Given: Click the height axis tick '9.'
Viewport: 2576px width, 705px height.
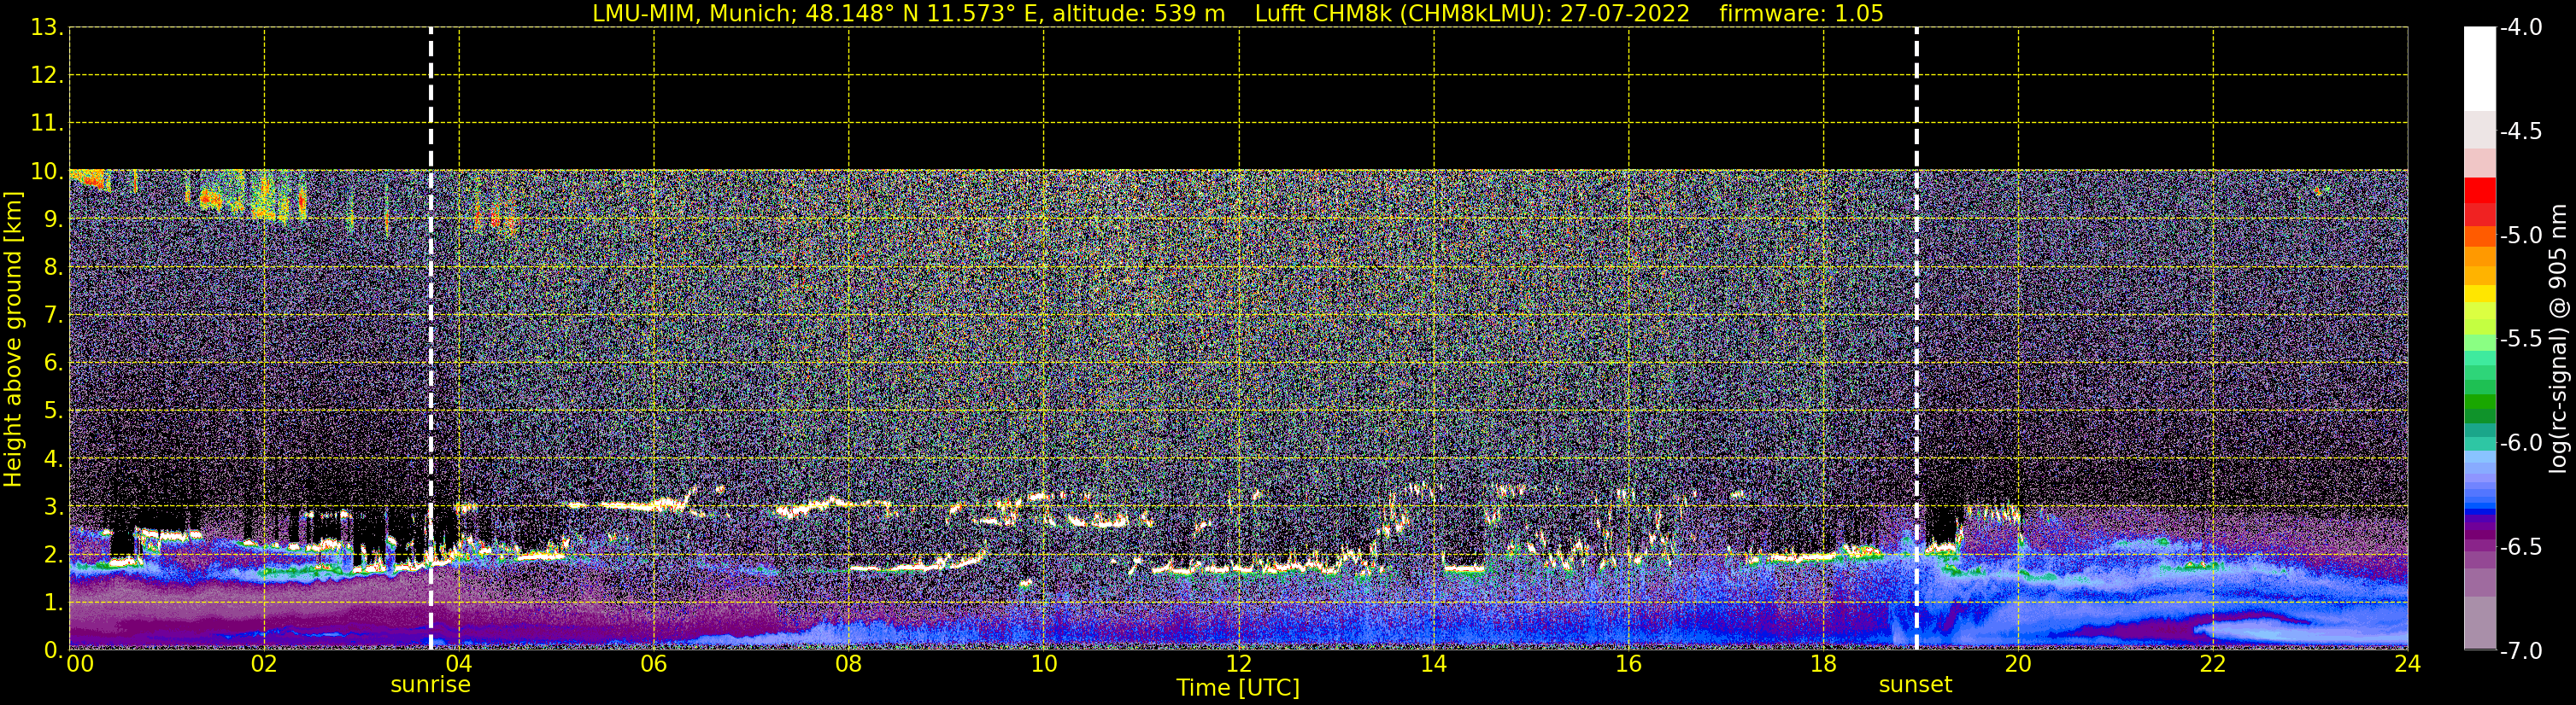Looking at the screenshot, I should 54,219.
